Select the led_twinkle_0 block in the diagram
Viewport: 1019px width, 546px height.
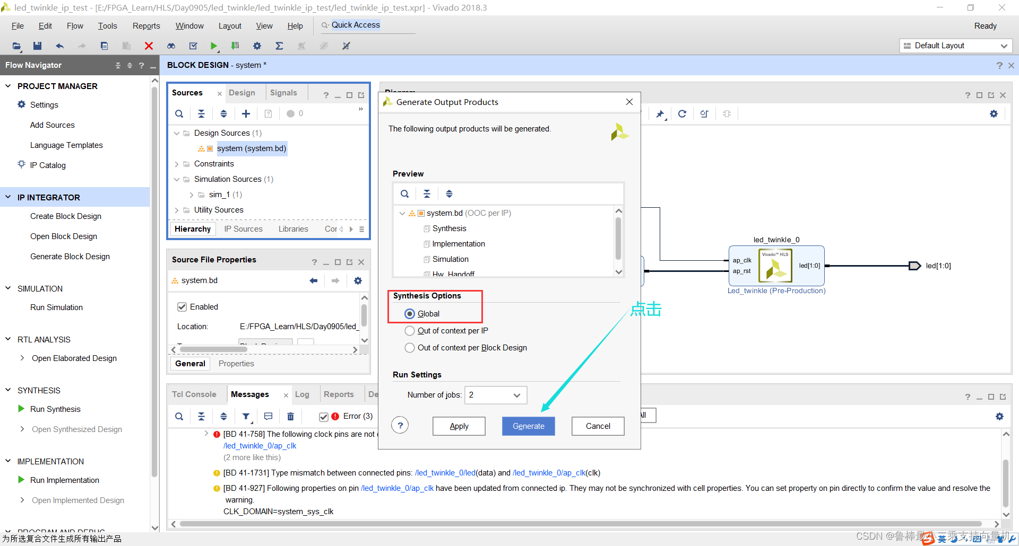(776, 266)
